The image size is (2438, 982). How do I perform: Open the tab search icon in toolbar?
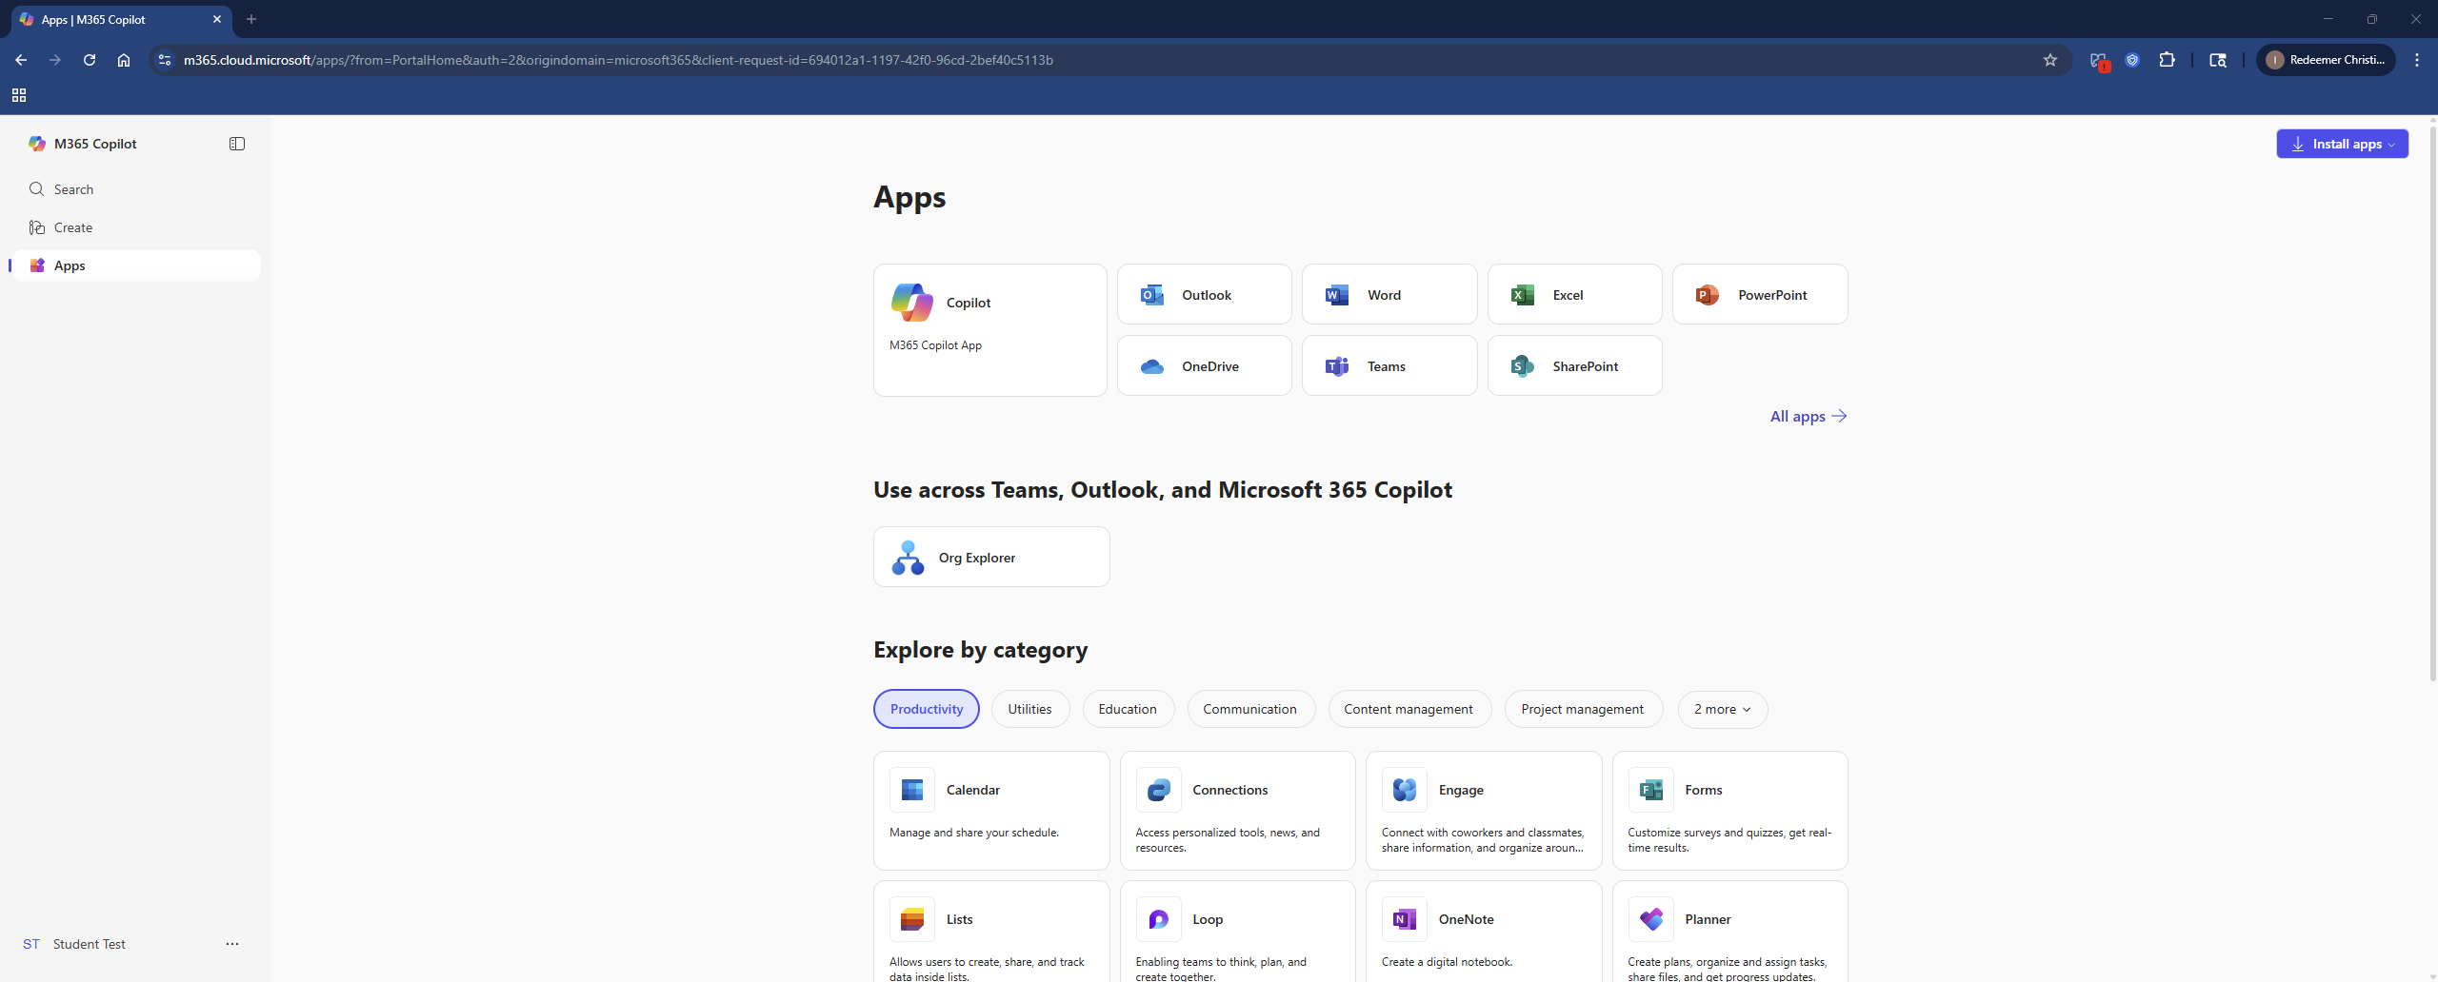2218,60
